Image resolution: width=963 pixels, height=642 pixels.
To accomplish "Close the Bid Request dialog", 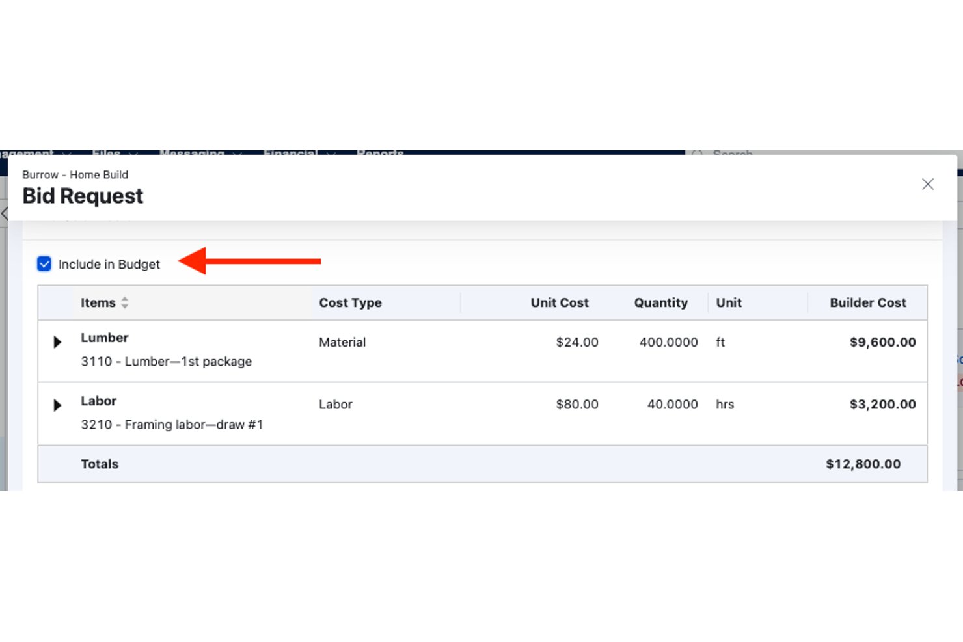I will (927, 184).
